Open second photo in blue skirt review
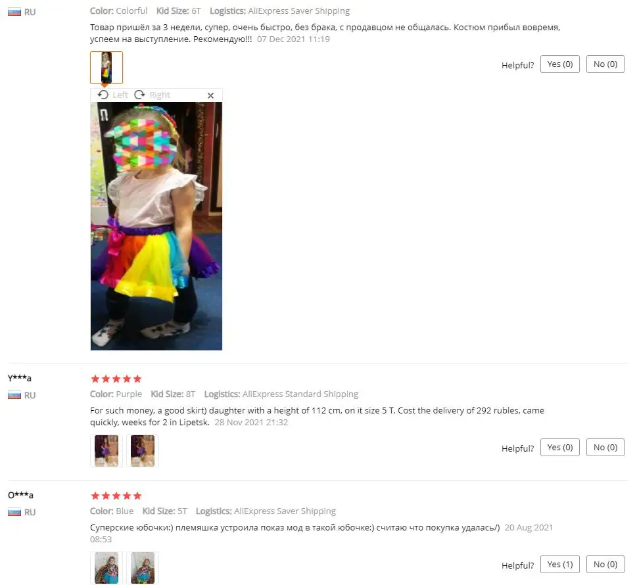637x585 pixels. tap(143, 567)
